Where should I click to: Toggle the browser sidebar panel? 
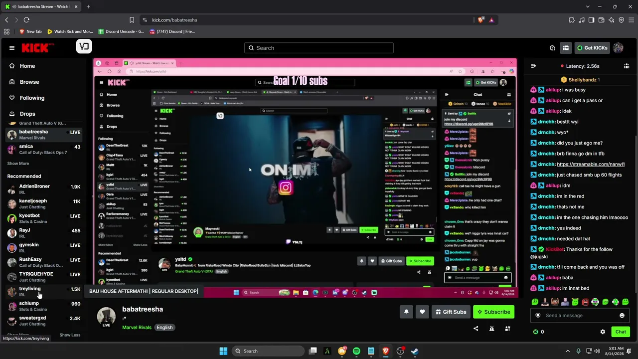(x=591, y=20)
